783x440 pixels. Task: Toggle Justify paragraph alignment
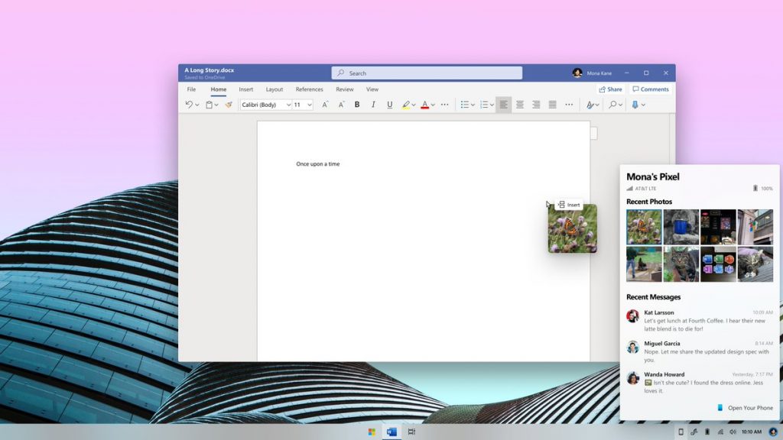pyautogui.click(x=552, y=104)
